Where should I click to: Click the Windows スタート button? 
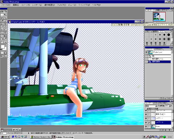5,137
